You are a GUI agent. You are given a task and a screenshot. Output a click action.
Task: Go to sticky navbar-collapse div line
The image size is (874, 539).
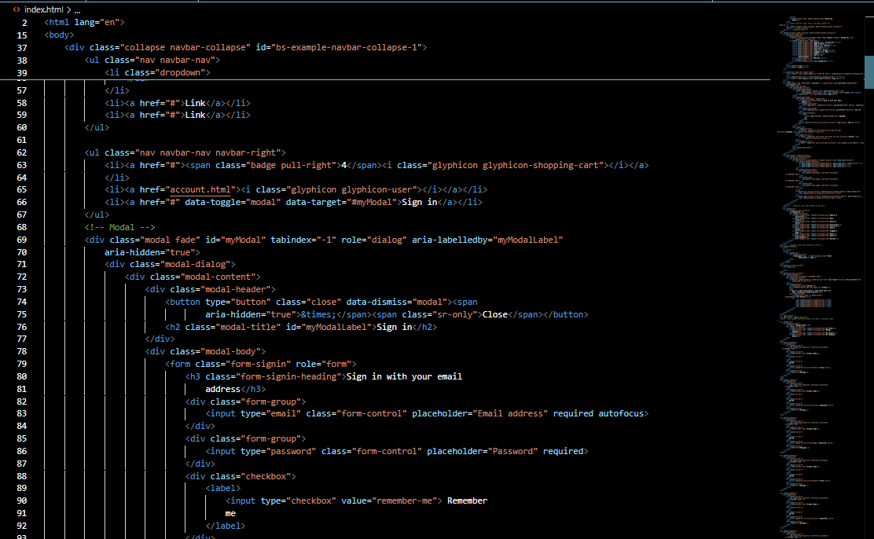click(x=245, y=47)
